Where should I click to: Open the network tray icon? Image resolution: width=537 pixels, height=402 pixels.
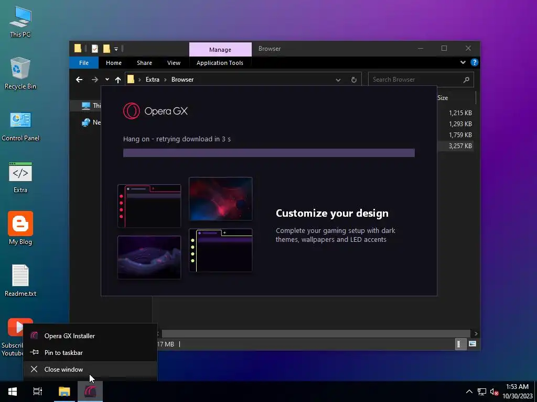[x=482, y=392]
